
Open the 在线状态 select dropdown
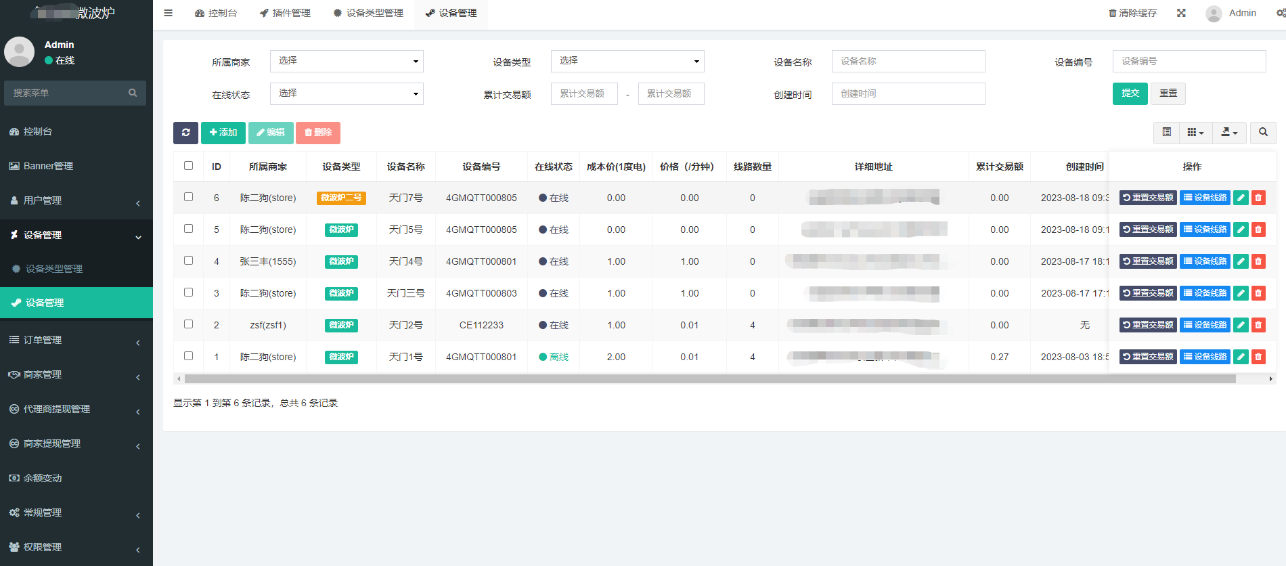pyautogui.click(x=347, y=93)
